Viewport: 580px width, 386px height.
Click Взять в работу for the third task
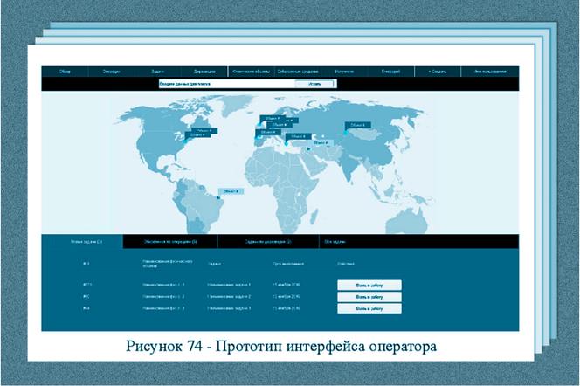tap(369, 308)
